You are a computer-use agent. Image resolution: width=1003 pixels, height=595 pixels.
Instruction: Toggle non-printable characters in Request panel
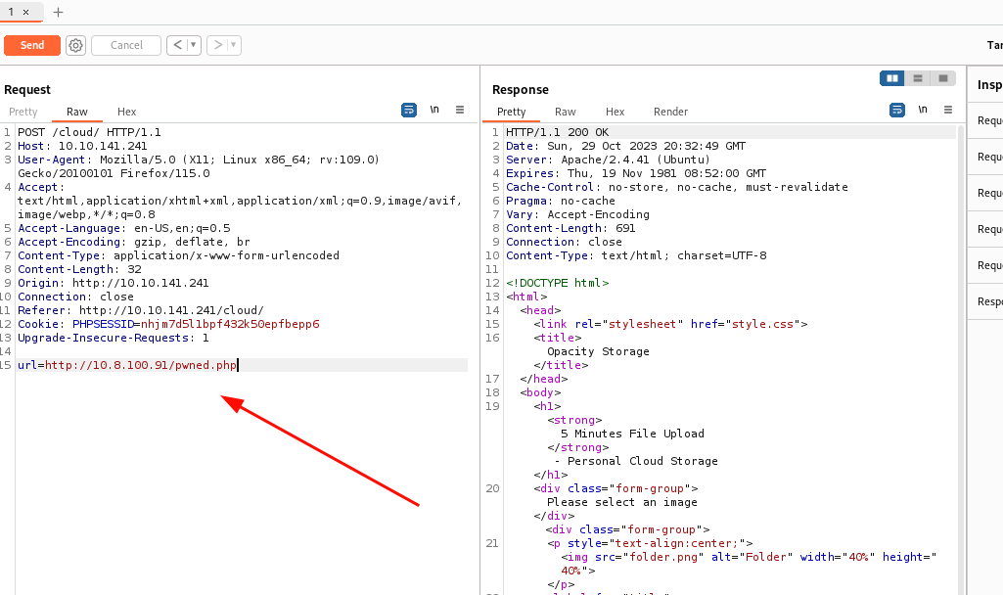pos(434,110)
